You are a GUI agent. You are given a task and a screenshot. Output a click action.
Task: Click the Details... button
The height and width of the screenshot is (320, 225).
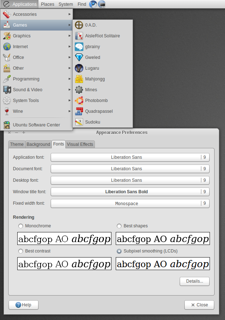click(x=194, y=282)
